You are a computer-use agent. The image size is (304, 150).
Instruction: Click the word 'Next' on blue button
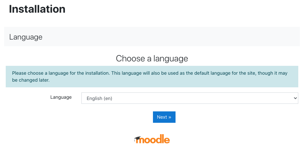(162, 117)
